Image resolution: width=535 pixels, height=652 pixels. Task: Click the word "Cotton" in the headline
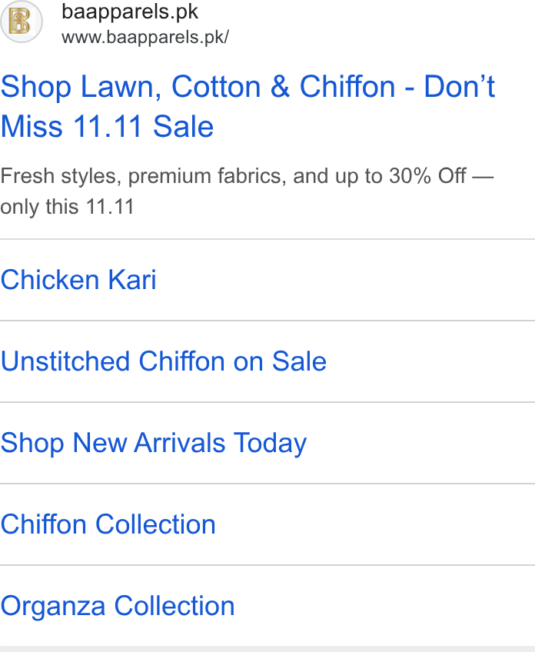216,86
